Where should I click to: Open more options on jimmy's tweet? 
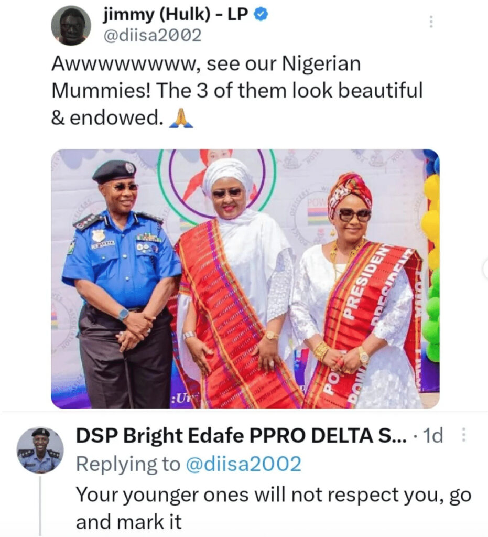point(431,22)
